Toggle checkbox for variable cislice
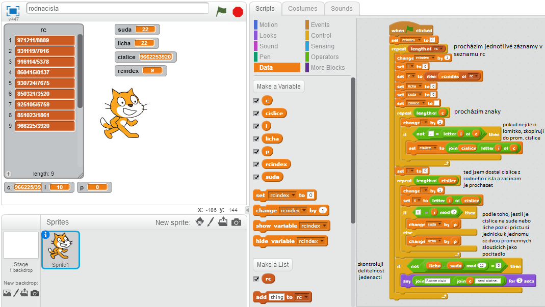 (x=256, y=113)
